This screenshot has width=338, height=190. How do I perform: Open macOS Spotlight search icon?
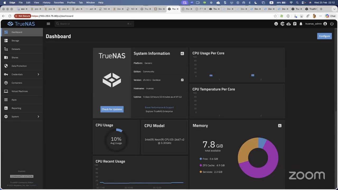tap(297, 3)
